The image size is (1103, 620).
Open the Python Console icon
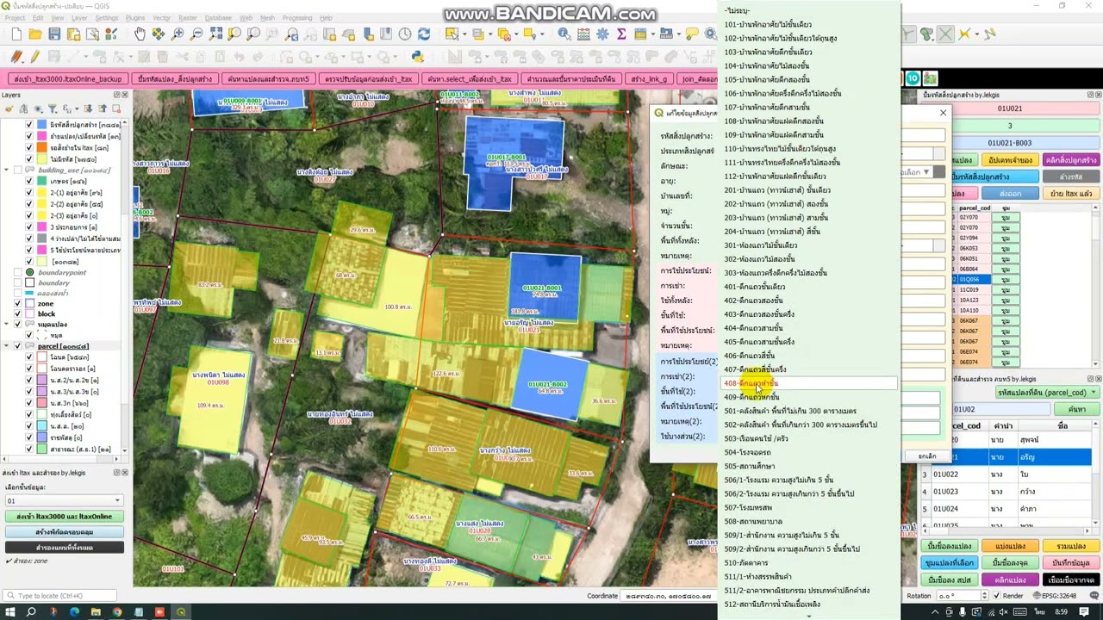[418, 57]
